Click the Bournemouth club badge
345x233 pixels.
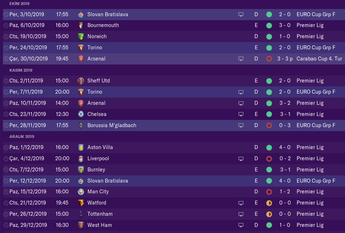tap(81, 26)
